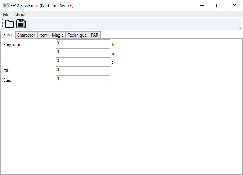Minimize the SaveEditor window
This screenshot has height=175, width=243.
coord(202,6)
